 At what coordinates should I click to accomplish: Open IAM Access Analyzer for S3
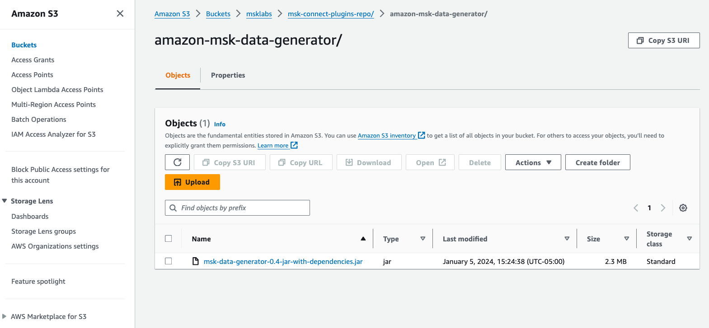click(53, 134)
